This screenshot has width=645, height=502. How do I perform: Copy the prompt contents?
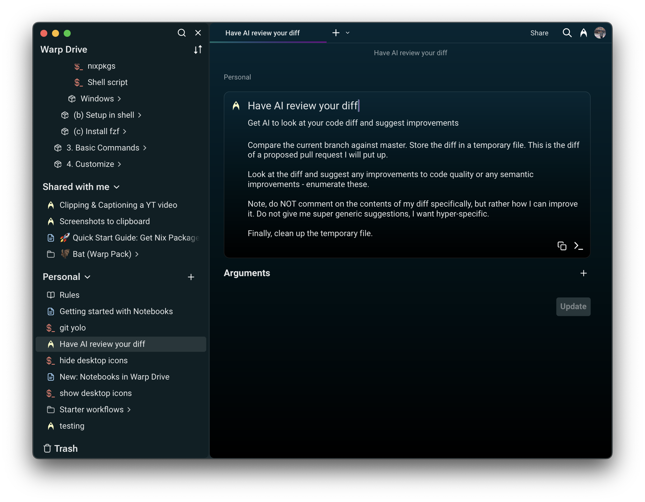(x=562, y=246)
